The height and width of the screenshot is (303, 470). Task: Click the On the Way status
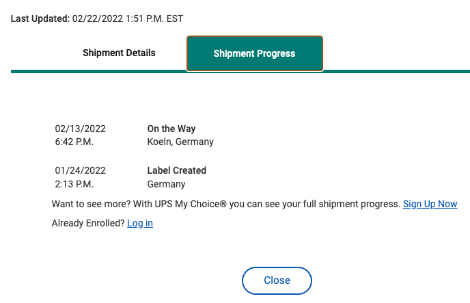click(171, 128)
